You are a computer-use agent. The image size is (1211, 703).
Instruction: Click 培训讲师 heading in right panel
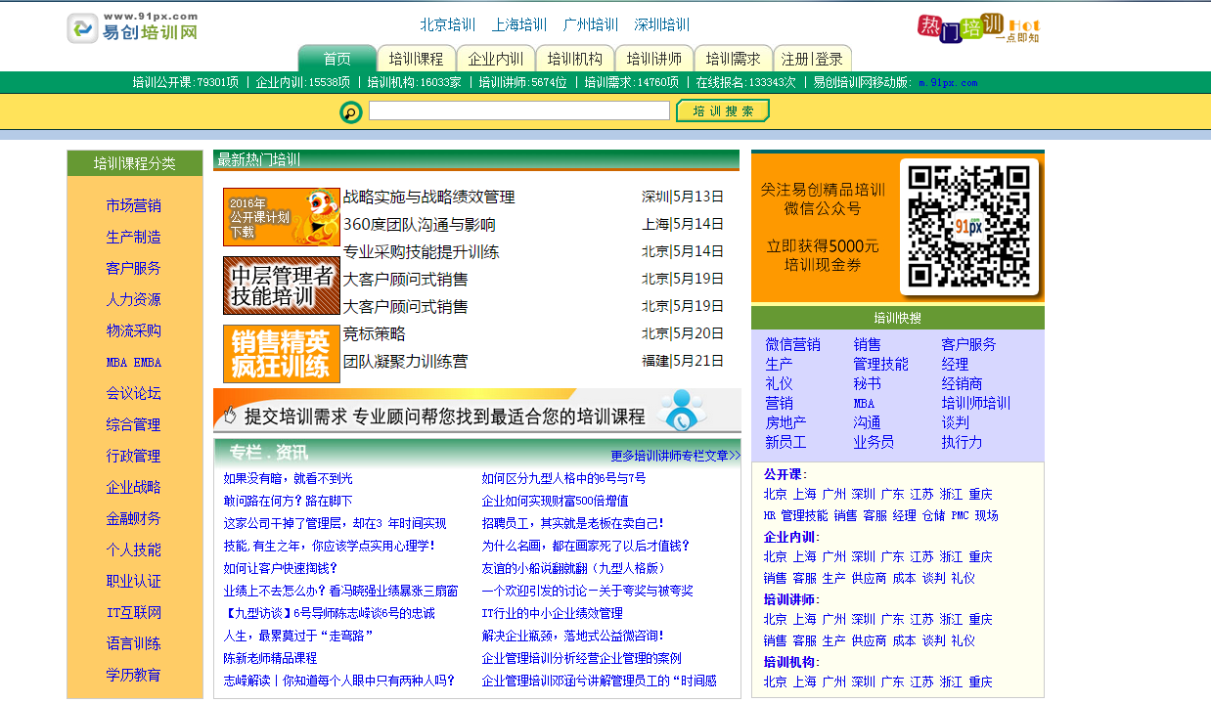pyautogui.click(x=789, y=599)
